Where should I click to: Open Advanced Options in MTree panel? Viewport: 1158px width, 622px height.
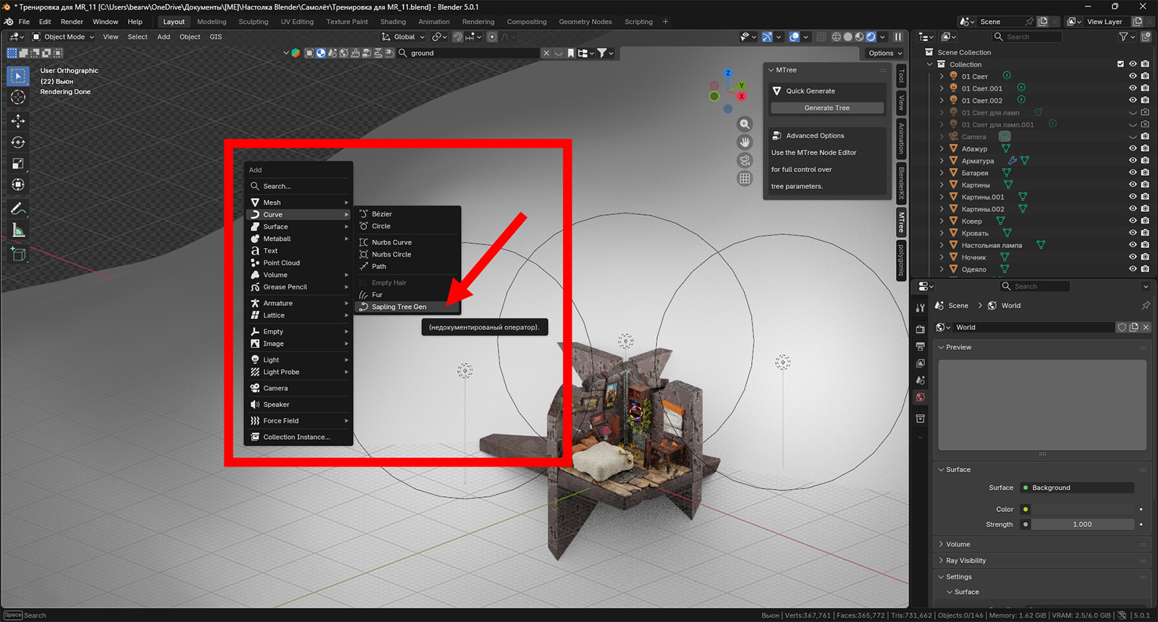[815, 136]
